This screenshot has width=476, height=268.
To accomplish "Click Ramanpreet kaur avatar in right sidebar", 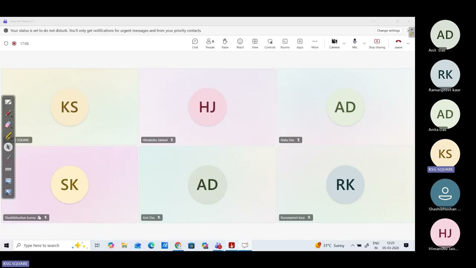I will (x=445, y=74).
